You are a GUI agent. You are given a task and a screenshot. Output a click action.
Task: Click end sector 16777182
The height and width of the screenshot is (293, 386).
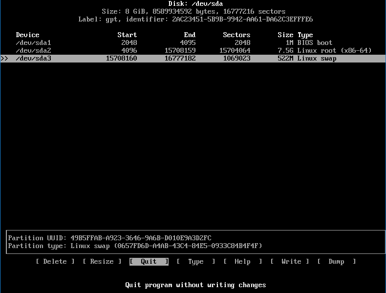180,58
